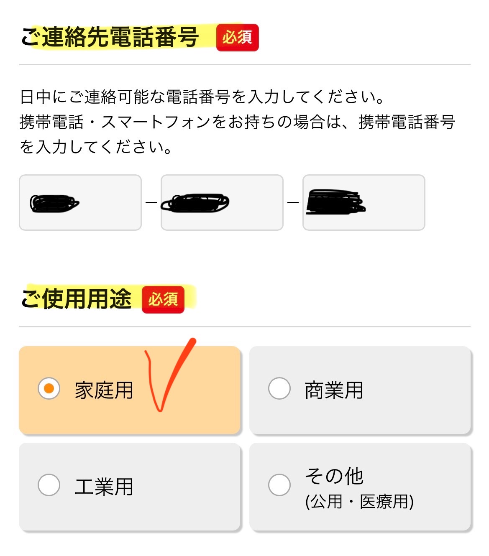Select the 家庭用 radio button
This screenshot has width=489, height=556.
coord(49,388)
